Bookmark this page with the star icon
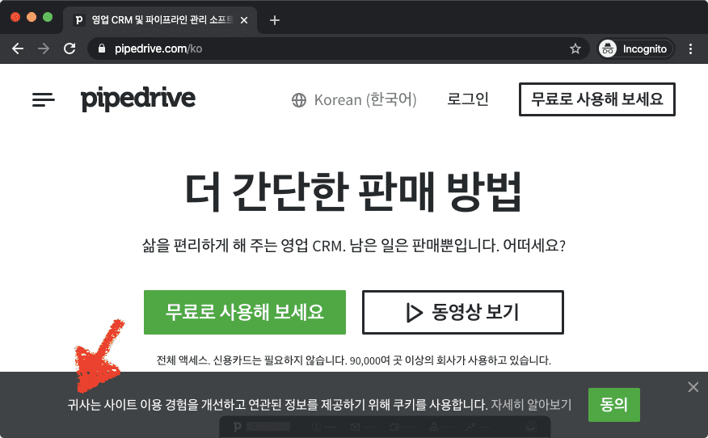 pos(575,48)
